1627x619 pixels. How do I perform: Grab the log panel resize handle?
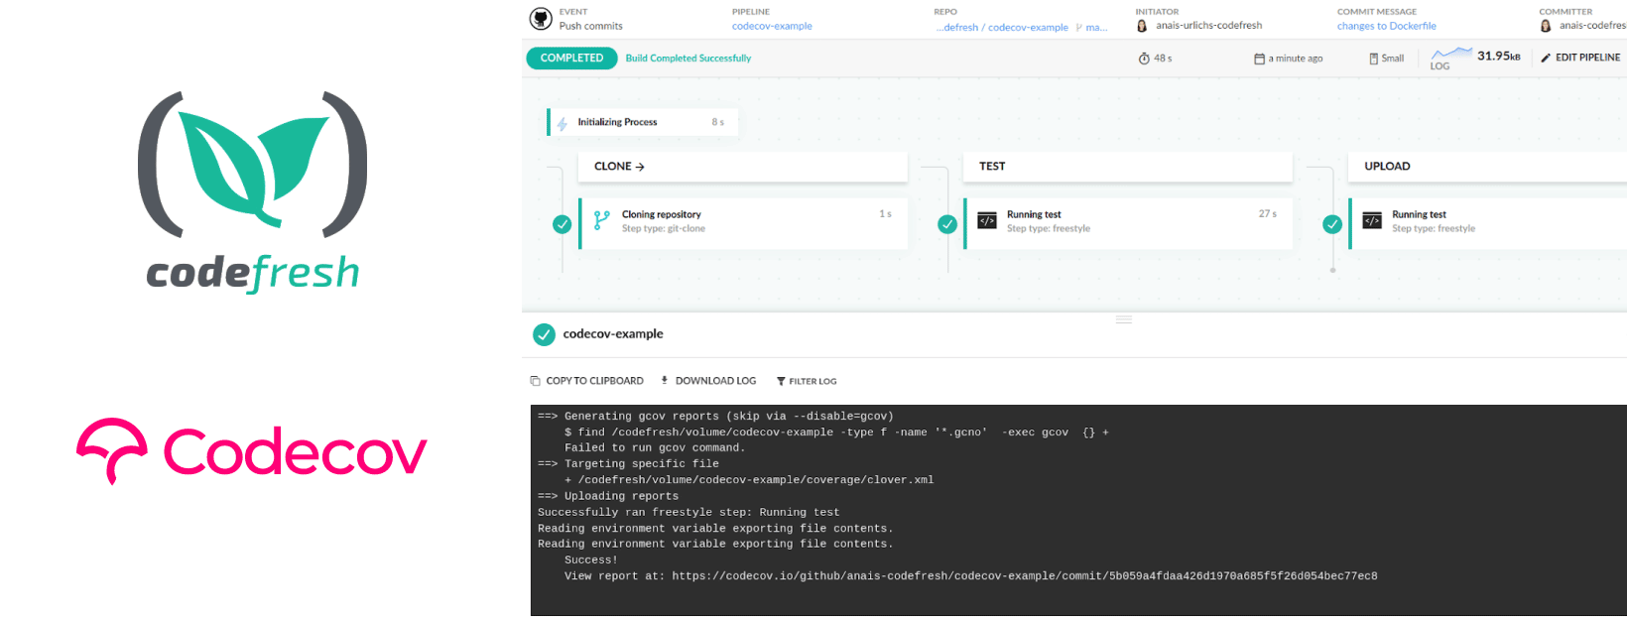[1124, 319]
